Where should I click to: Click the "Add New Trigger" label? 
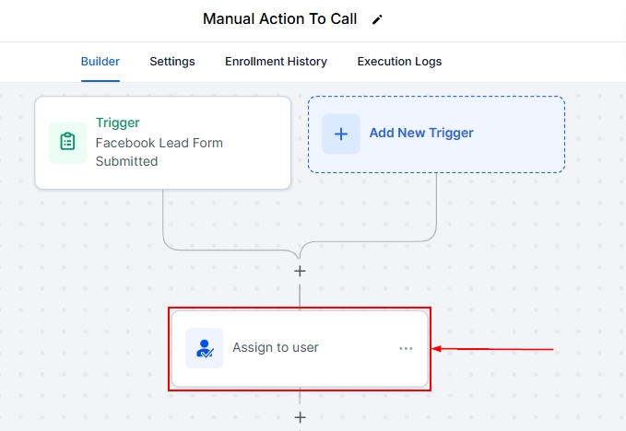[x=421, y=134]
